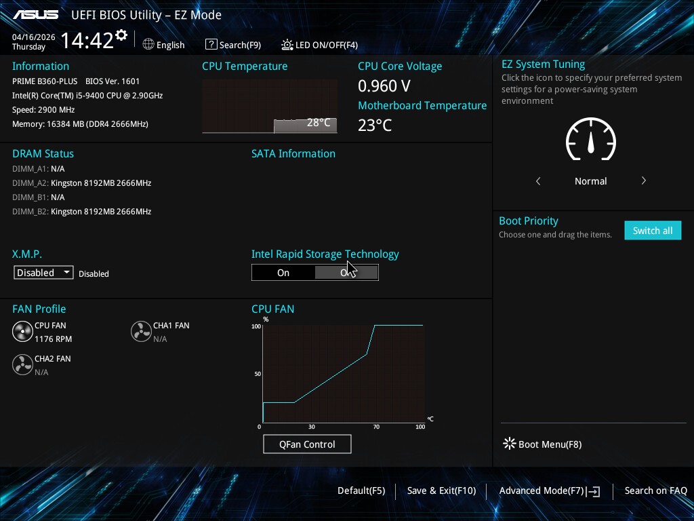The height and width of the screenshot is (521, 694).
Task: Click the FAN Profile heading
Action: pos(39,309)
